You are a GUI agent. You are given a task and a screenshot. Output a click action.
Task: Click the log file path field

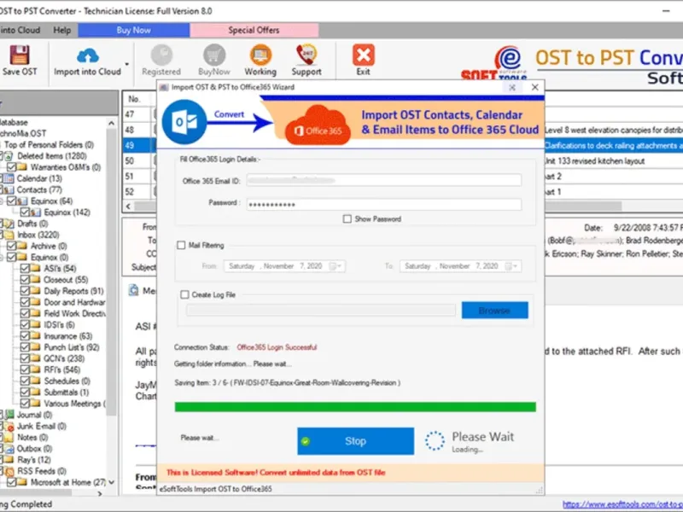coord(321,311)
